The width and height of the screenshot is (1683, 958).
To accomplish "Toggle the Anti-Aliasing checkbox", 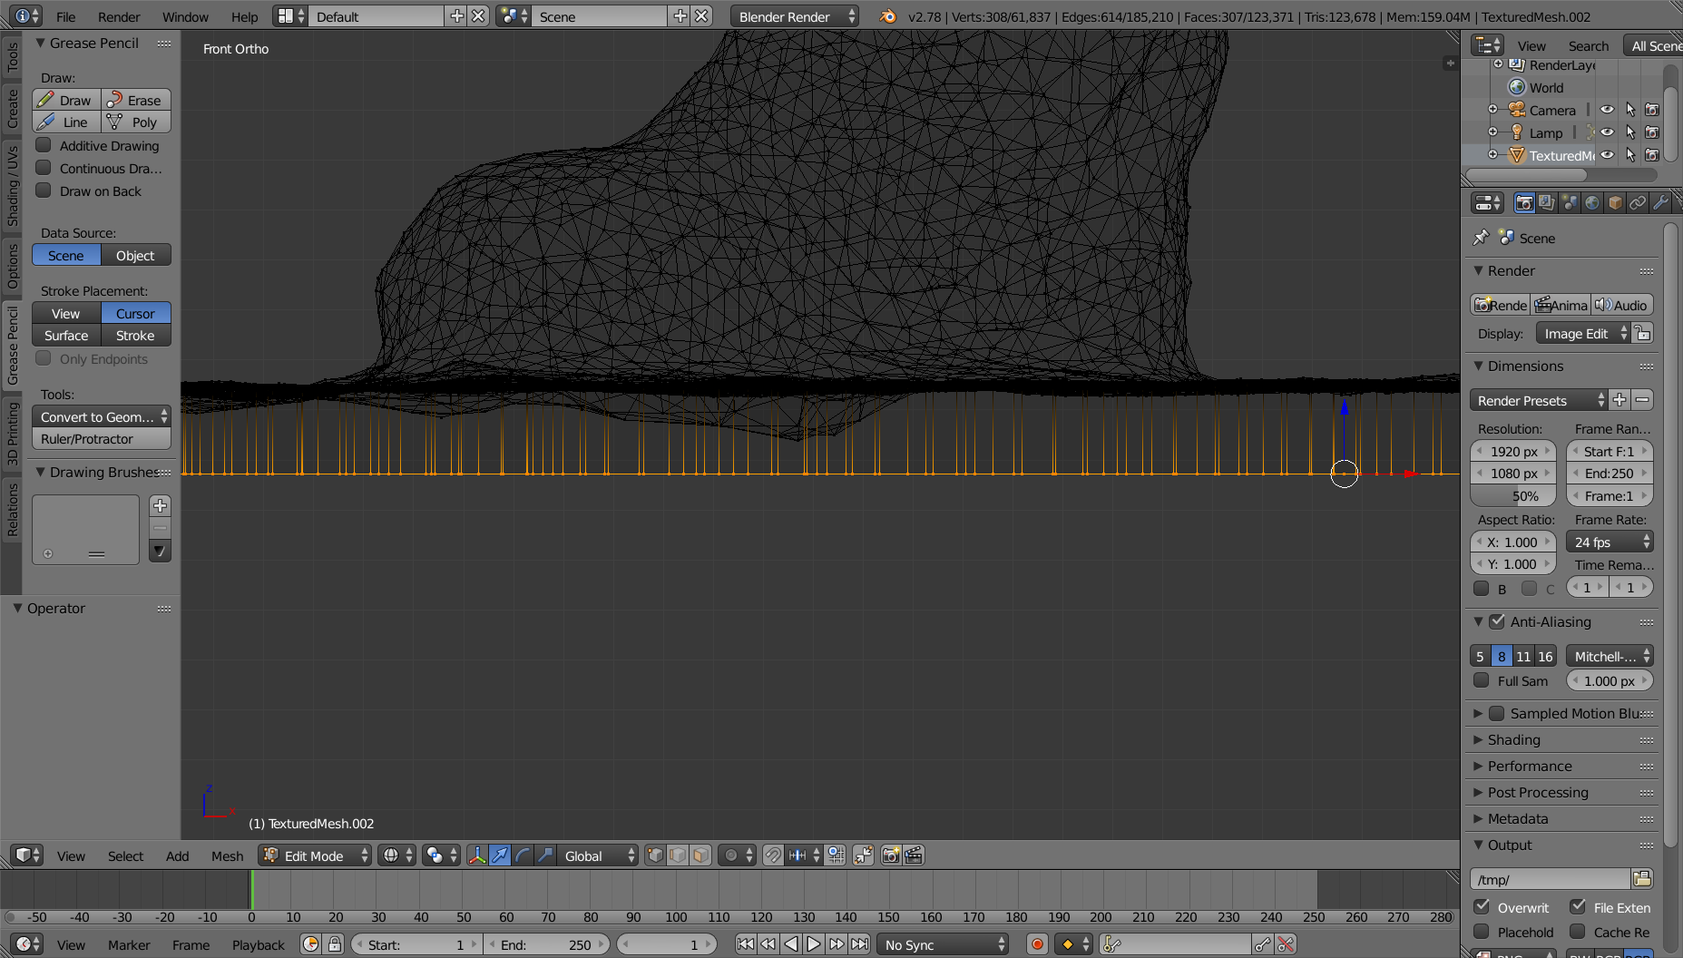I will tap(1497, 621).
